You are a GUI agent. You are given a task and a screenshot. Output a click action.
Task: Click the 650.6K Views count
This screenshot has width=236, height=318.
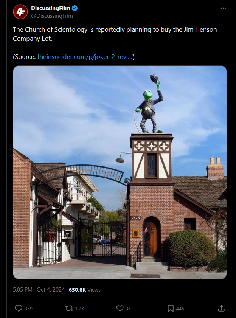pyautogui.click(x=85, y=290)
